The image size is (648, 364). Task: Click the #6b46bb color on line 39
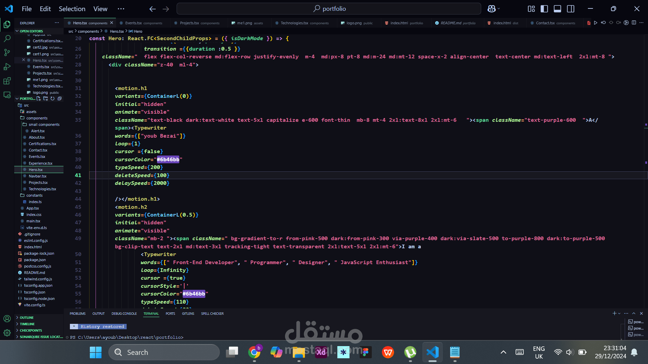tap(168, 160)
